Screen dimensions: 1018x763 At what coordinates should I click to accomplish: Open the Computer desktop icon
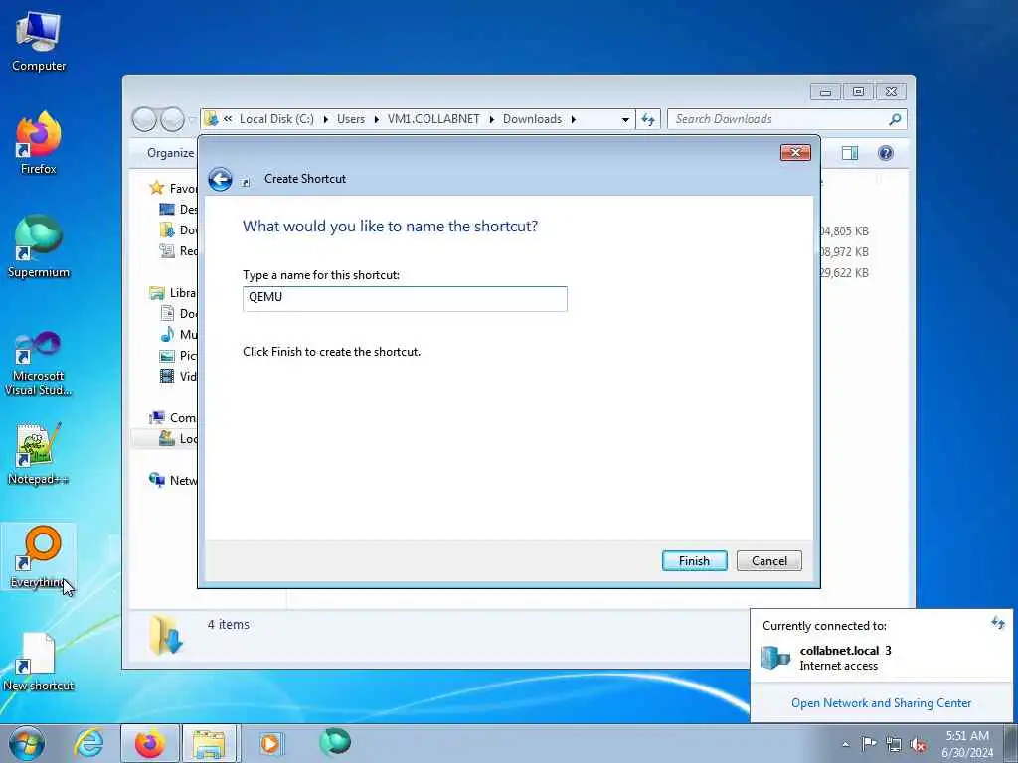pyautogui.click(x=39, y=41)
